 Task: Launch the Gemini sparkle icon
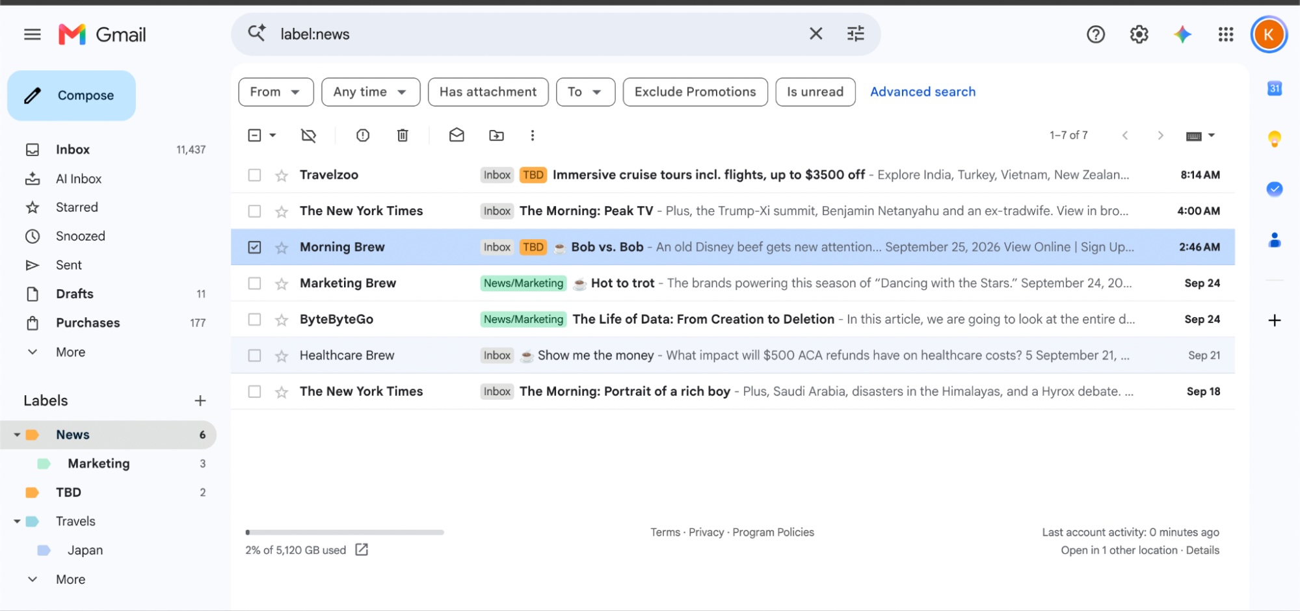[1182, 34]
